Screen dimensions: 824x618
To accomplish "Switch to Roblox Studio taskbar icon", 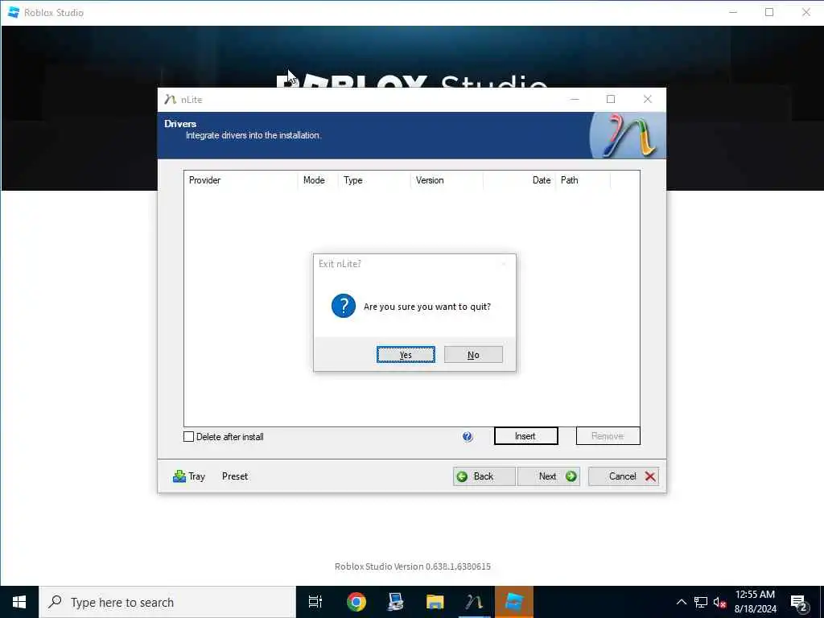I will pyautogui.click(x=514, y=602).
